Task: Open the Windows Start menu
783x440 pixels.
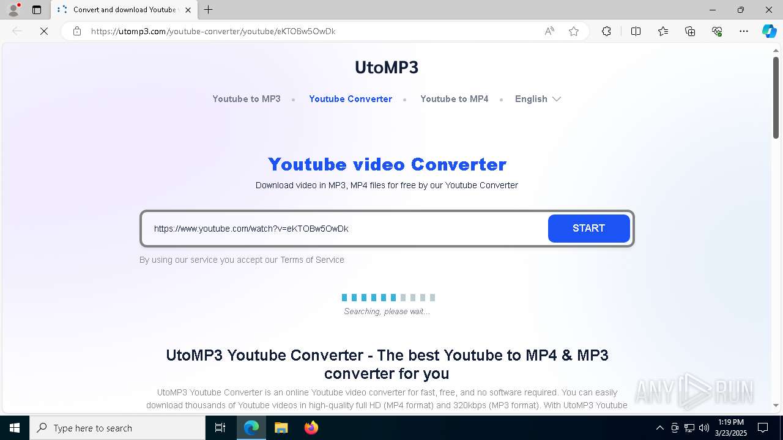Action: point(15,428)
